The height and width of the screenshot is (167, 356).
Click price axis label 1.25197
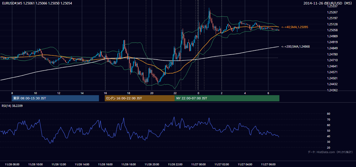332,18
